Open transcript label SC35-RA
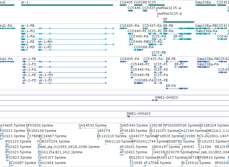This screenshot has width=229, height=167. (x=159, y=36)
